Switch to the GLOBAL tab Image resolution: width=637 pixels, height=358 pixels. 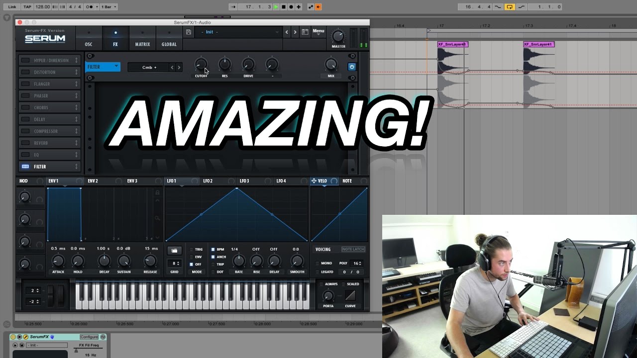[169, 39]
